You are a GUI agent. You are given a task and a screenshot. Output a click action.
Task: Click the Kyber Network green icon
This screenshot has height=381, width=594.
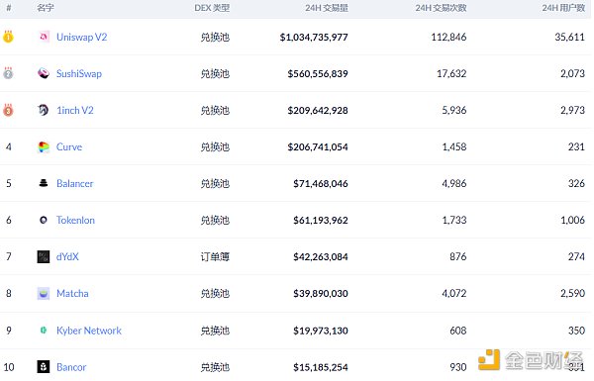pos(44,331)
